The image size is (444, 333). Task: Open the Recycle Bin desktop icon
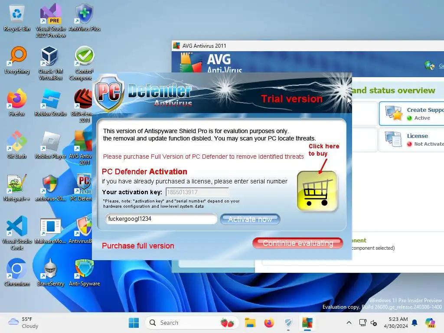(17, 17)
